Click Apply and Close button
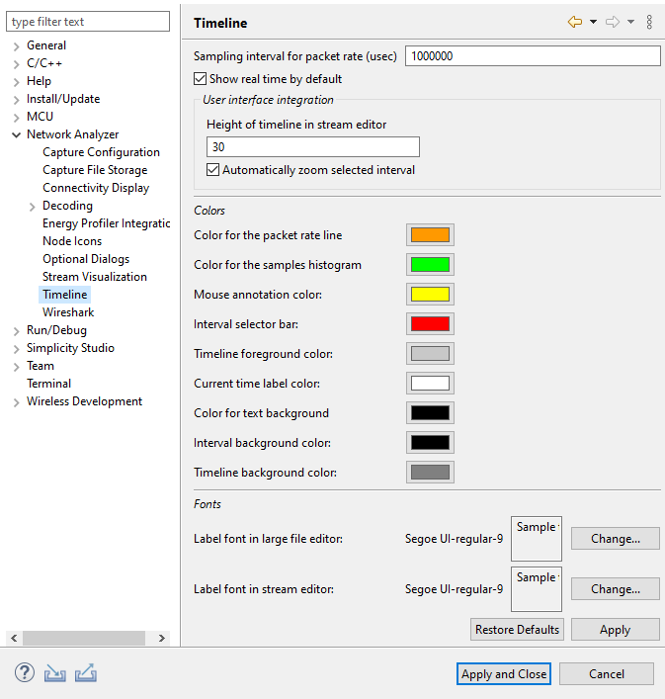The image size is (665, 699). [x=504, y=673]
